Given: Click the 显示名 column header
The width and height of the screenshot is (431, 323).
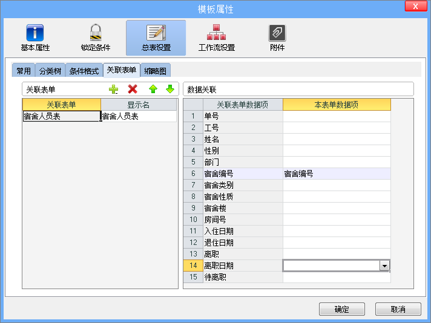Looking at the screenshot, I should [139, 105].
